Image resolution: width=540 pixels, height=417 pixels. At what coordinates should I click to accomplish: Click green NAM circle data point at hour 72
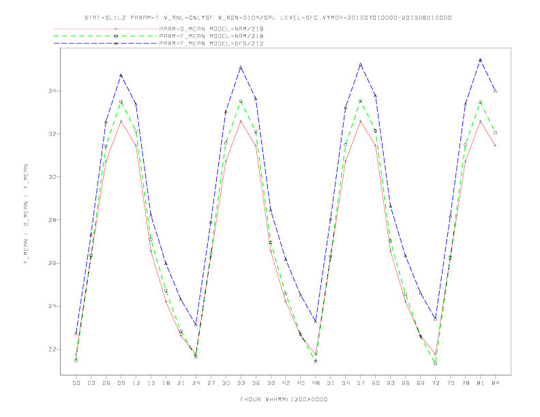point(435,363)
